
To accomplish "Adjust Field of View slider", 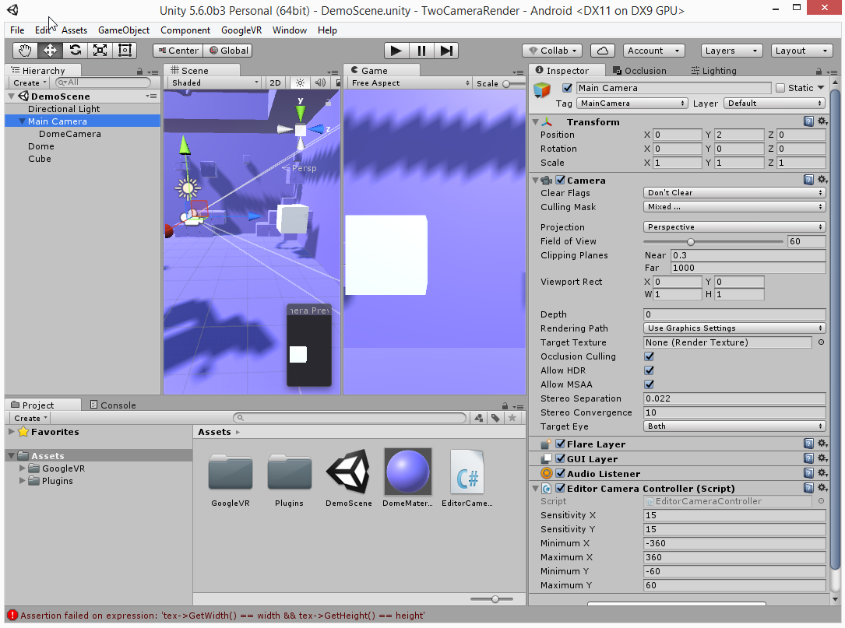I will pos(713,242).
